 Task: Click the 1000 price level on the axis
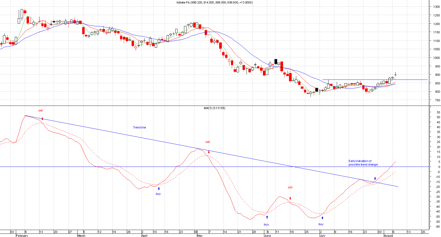pyautogui.click(x=436, y=58)
